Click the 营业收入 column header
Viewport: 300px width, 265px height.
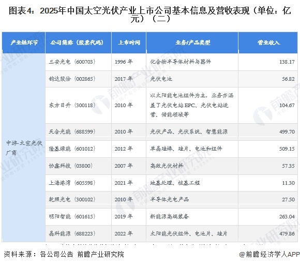point(268,42)
